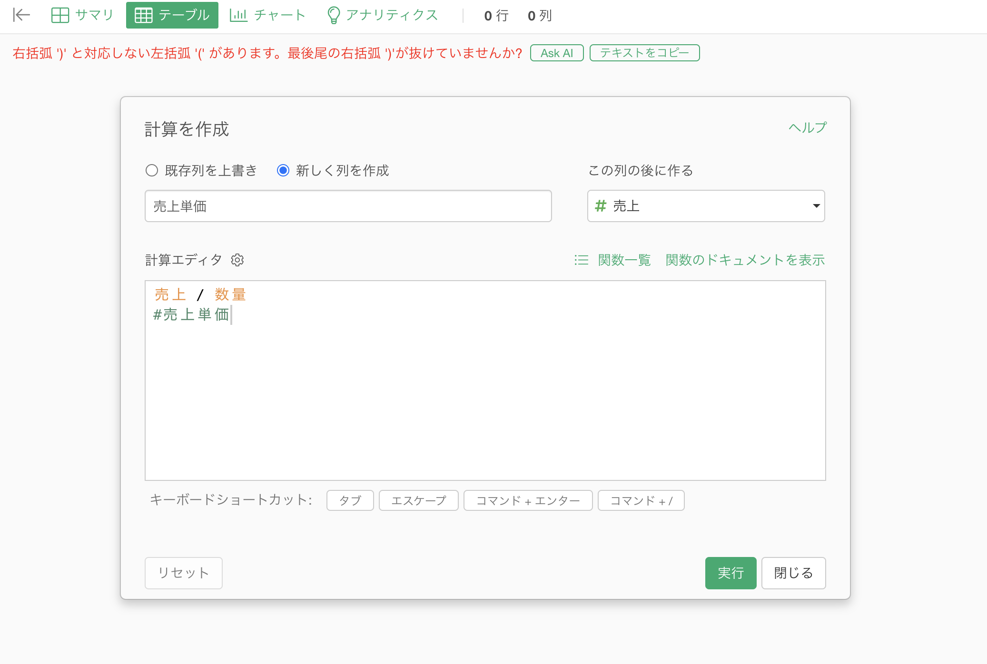The image size is (987, 664).
Task: Select the 新しく列を作成 radio button
Action: [283, 170]
